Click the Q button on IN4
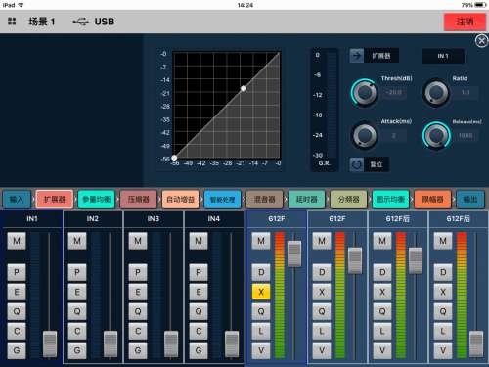 (199, 311)
